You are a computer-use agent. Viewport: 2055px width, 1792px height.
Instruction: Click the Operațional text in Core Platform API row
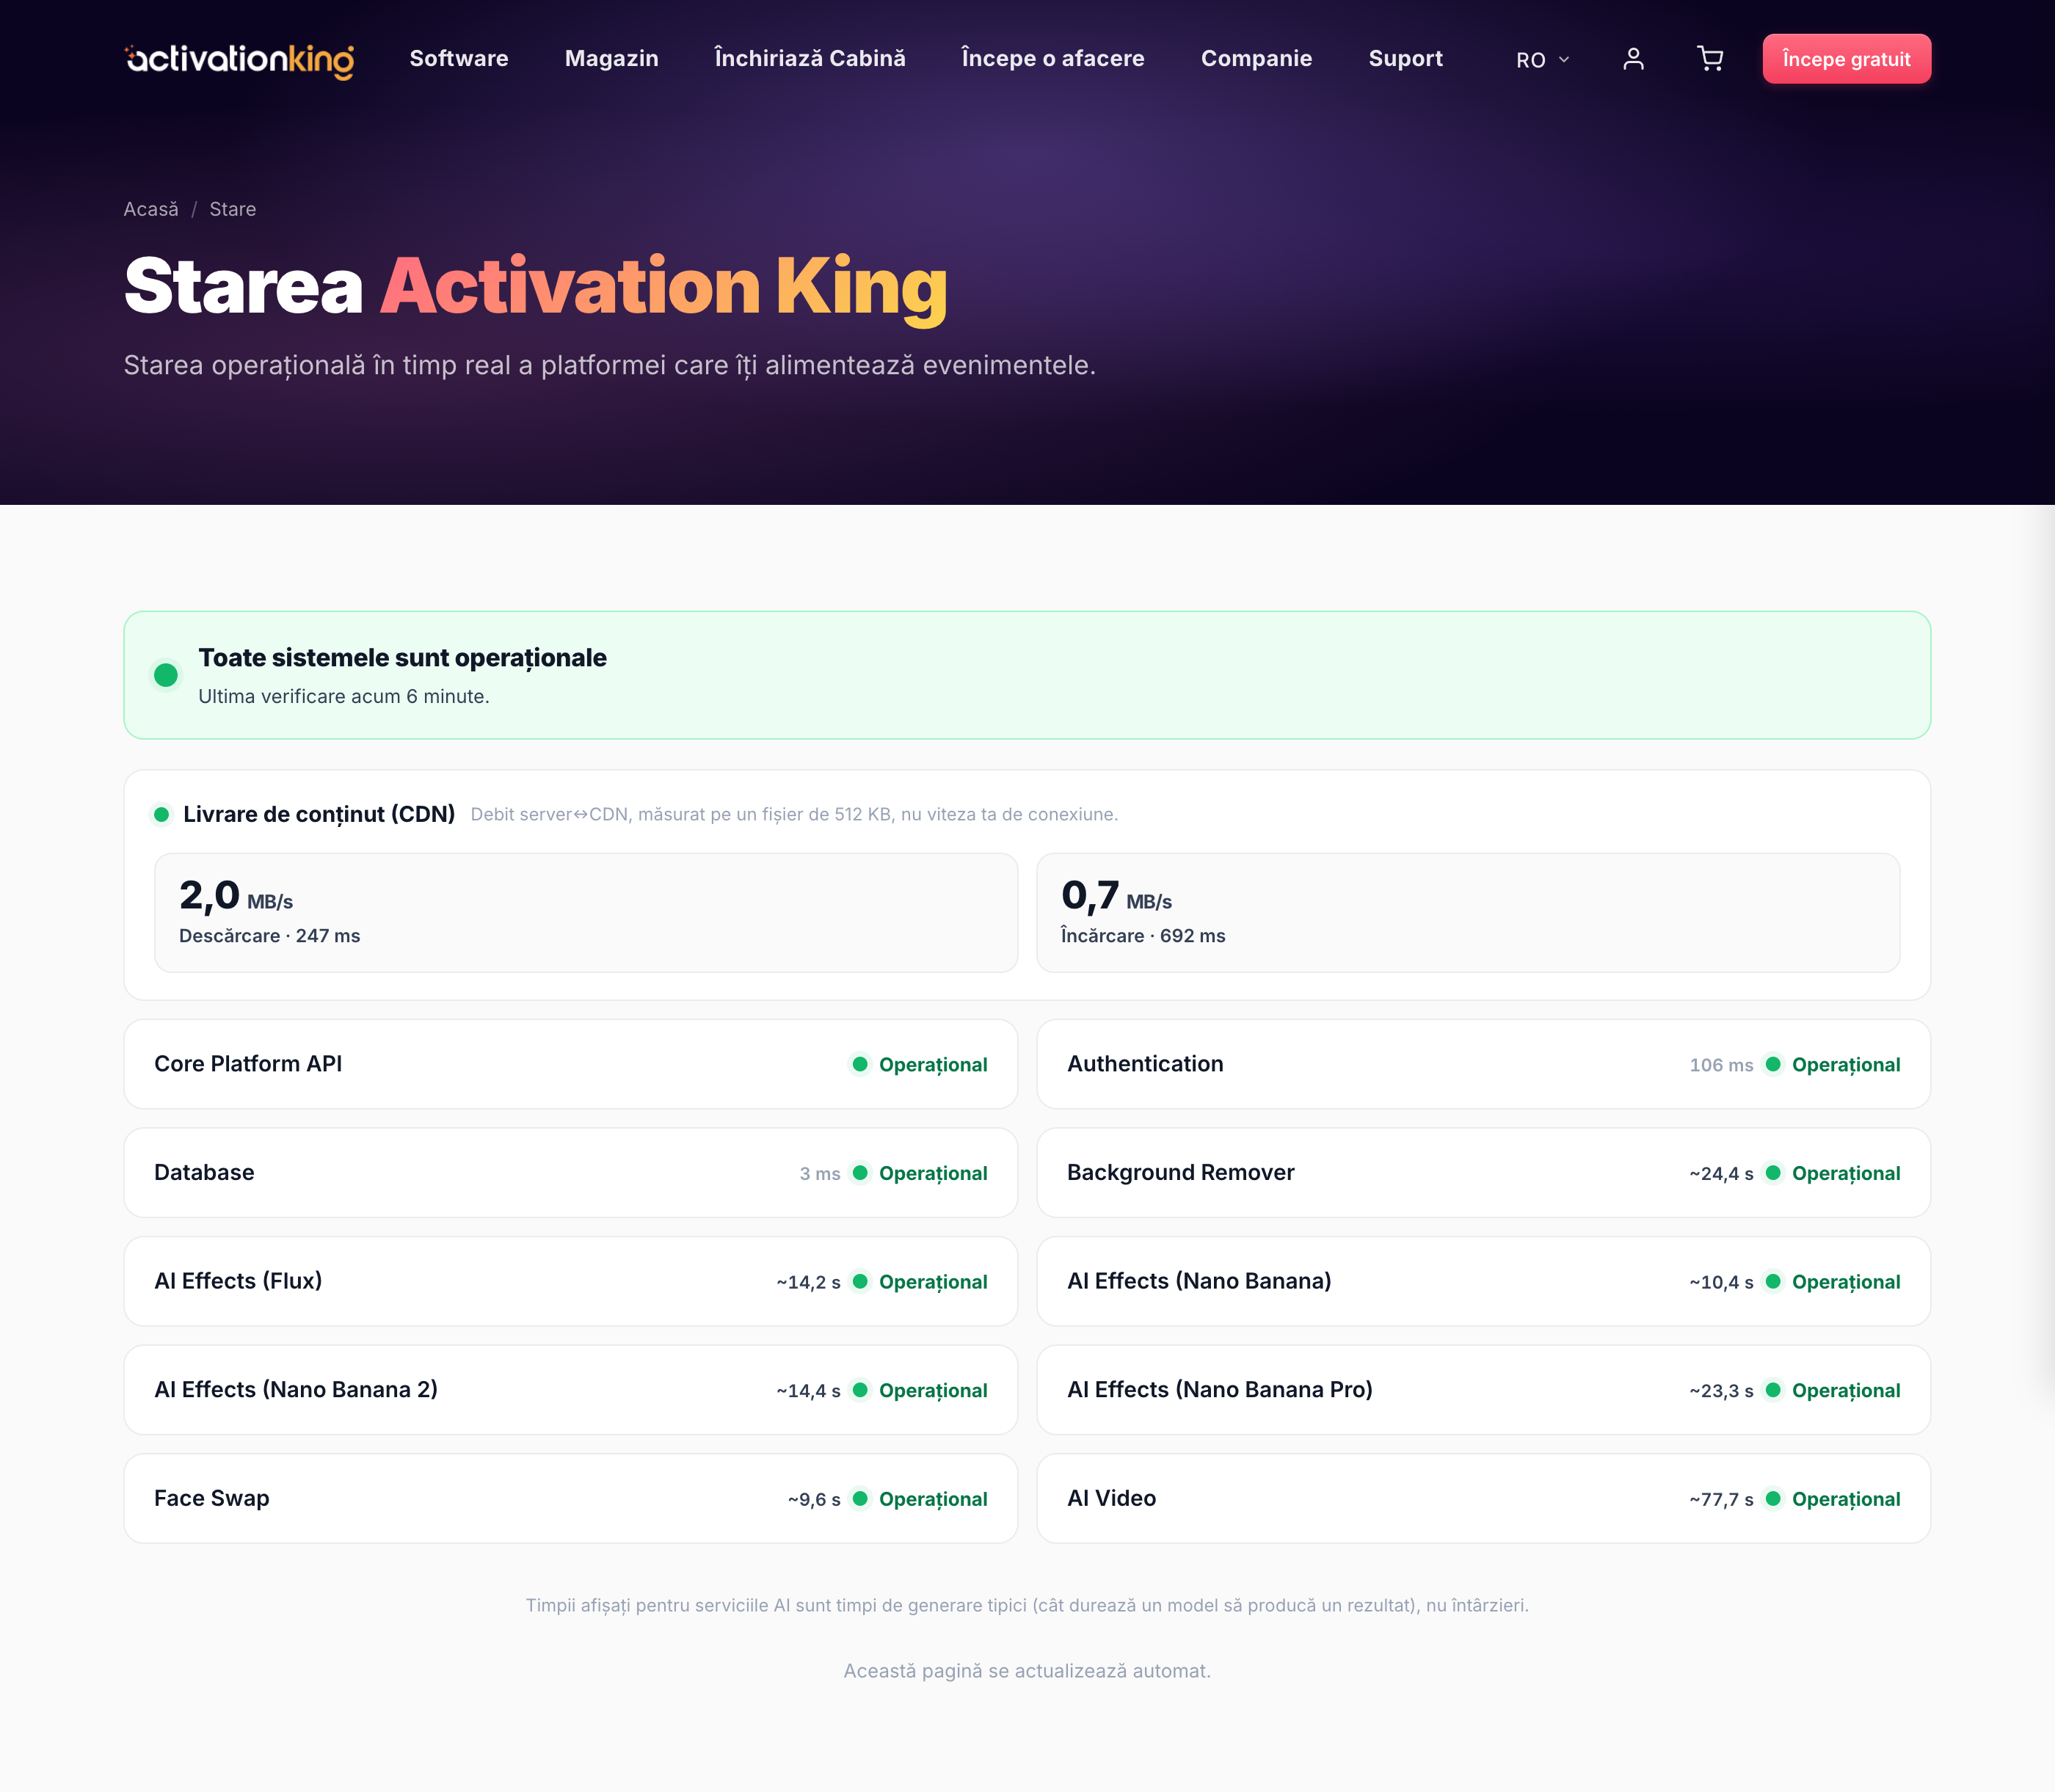(x=933, y=1065)
